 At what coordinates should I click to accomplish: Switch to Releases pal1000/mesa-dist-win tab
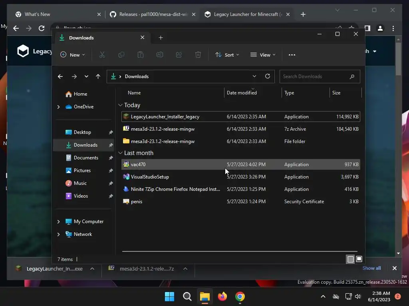pos(153,14)
